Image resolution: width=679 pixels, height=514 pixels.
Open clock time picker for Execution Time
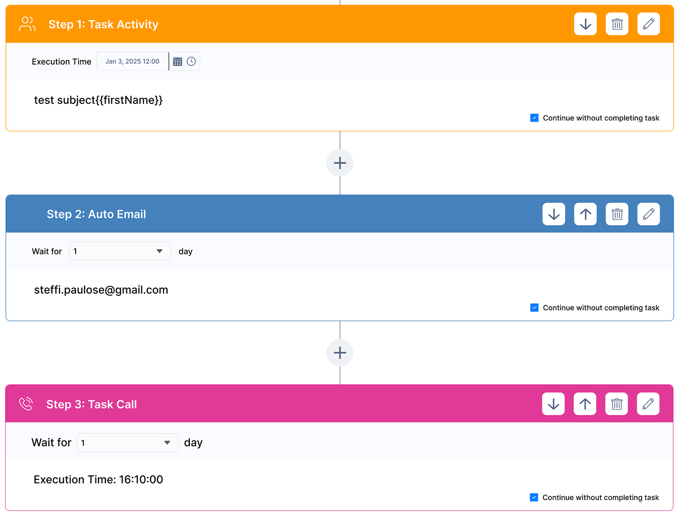pos(191,62)
